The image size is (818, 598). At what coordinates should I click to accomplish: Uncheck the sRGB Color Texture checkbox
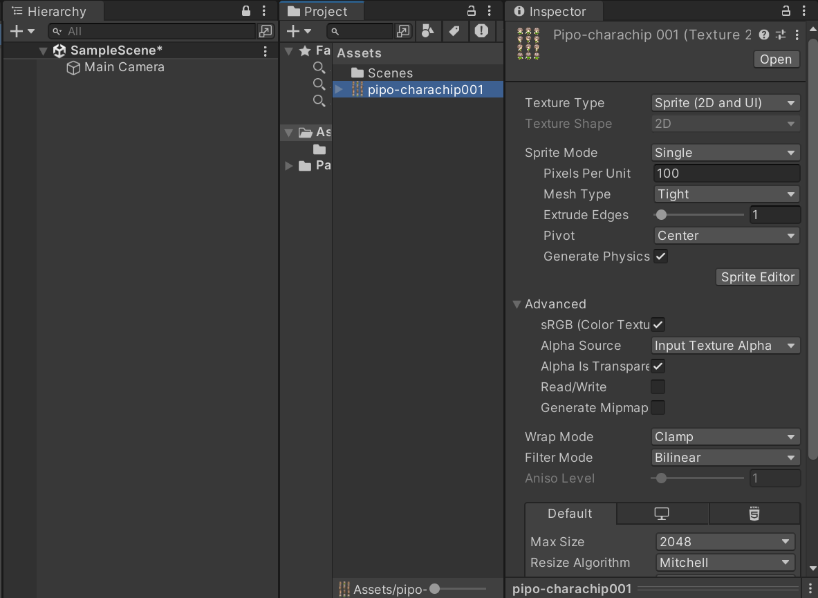coord(658,325)
